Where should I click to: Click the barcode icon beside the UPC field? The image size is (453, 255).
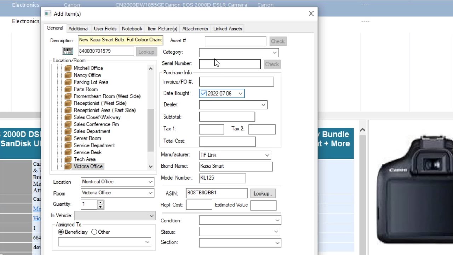tap(68, 51)
